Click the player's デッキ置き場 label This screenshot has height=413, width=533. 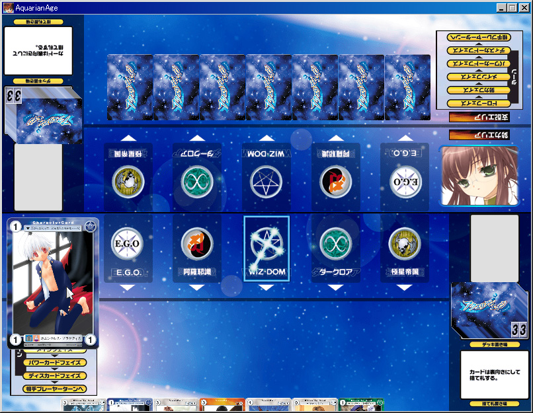[495, 344]
